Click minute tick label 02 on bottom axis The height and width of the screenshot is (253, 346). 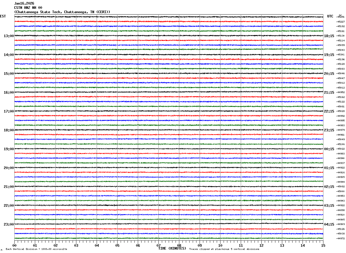(x=55, y=245)
